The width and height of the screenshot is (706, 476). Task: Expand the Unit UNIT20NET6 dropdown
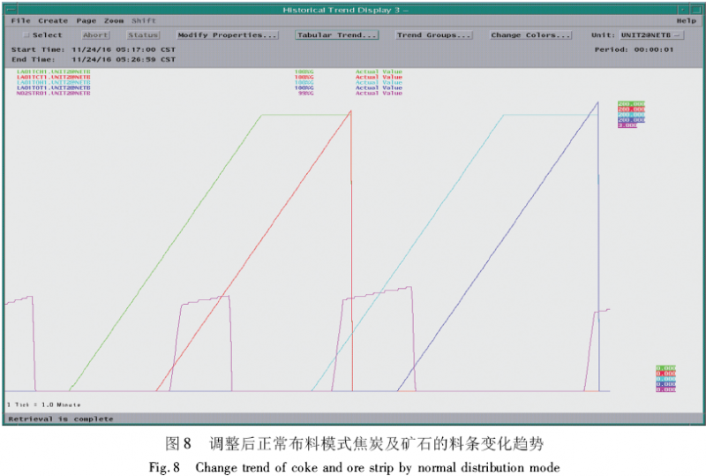click(652, 35)
